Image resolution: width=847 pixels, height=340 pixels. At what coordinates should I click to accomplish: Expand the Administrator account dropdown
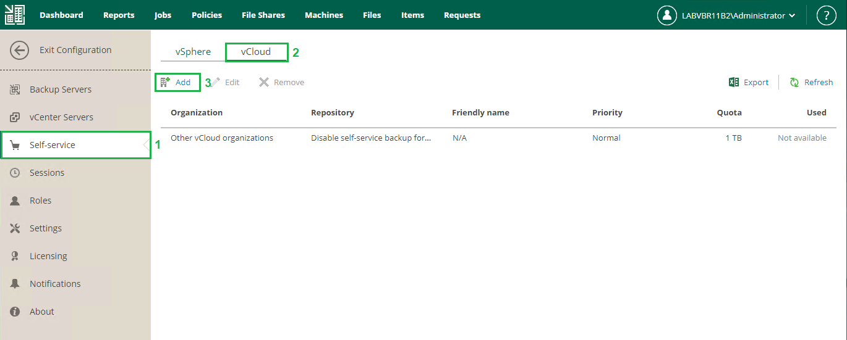(x=792, y=16)
